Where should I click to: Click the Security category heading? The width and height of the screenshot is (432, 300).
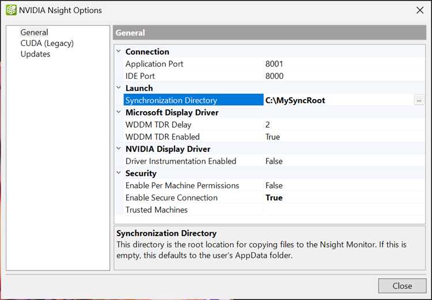click(x=141, y=173)
